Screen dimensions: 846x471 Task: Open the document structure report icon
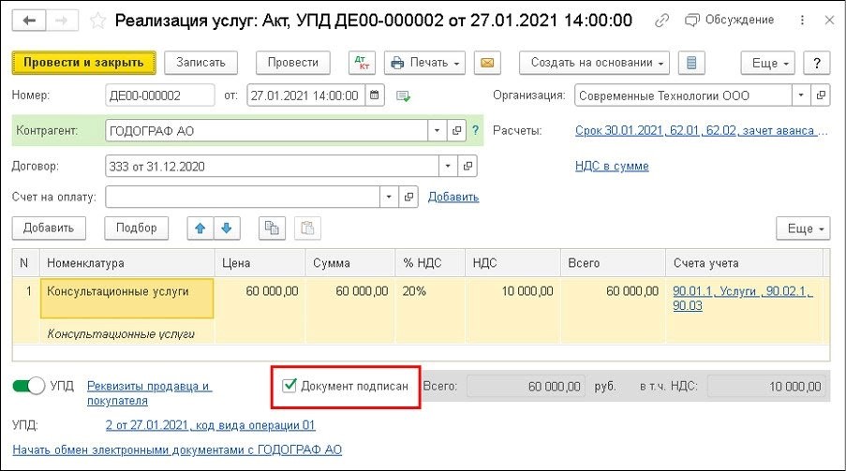coord(691,63)
